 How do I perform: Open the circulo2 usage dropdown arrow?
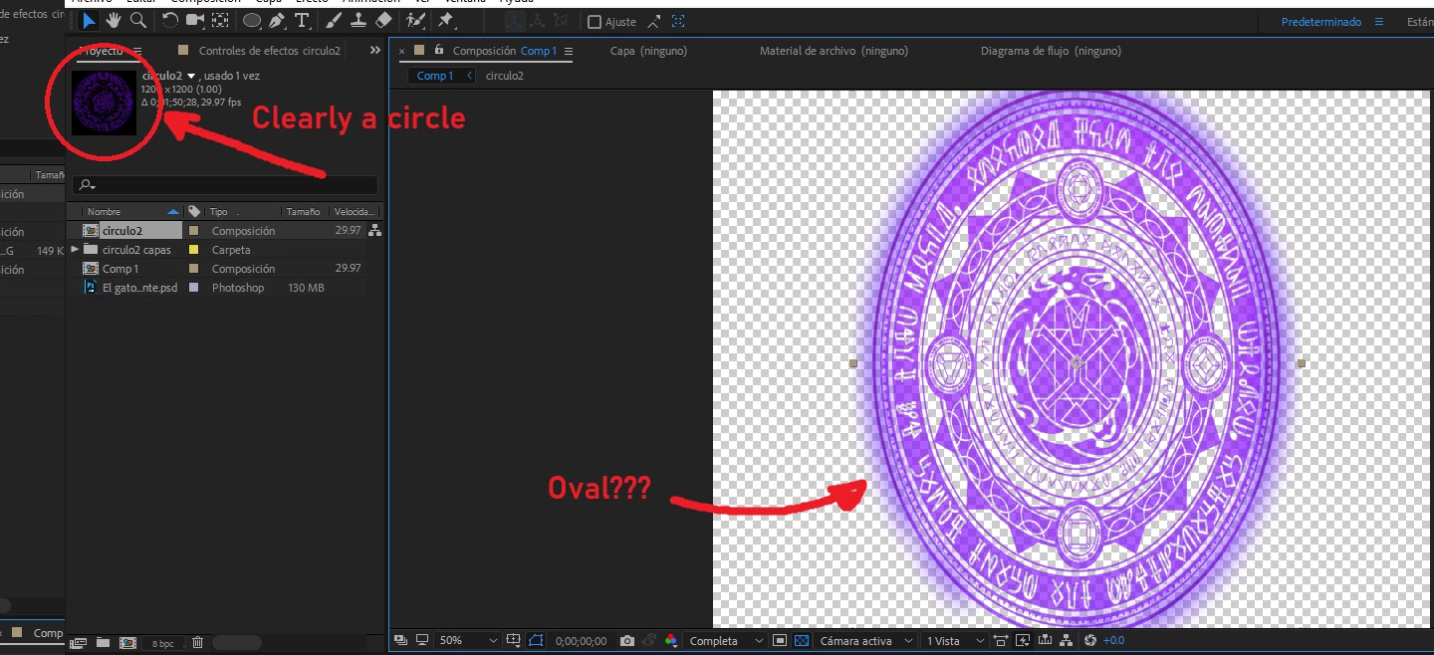191,76
